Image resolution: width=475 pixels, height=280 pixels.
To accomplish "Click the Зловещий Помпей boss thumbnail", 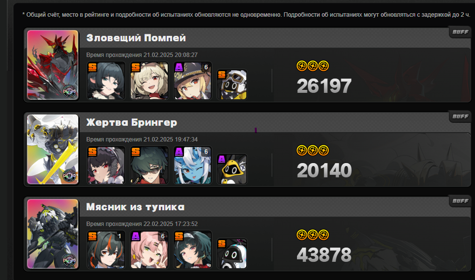I will click(53, 65).
